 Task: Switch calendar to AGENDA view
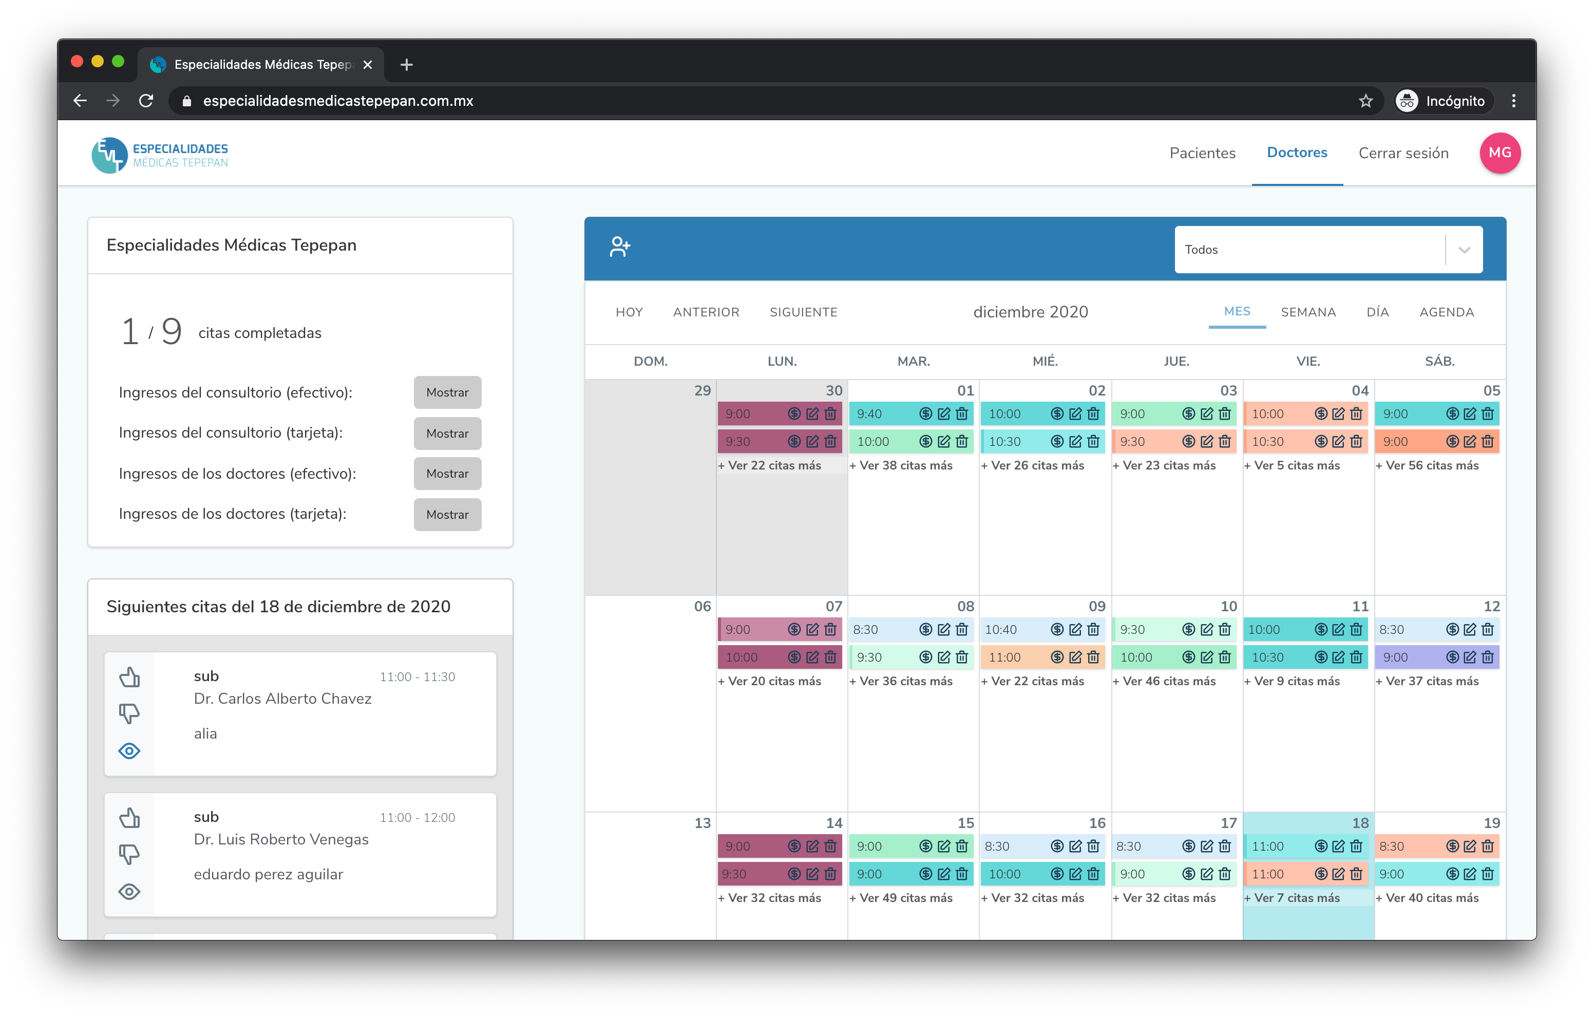(x=1447, y=313)
